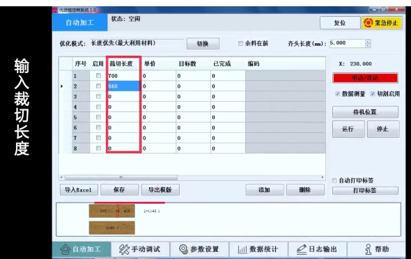This screenshot has height=259, width=411.
Task: Click the red 手动/自动 toggle button
Action: [x=365, y=78]
